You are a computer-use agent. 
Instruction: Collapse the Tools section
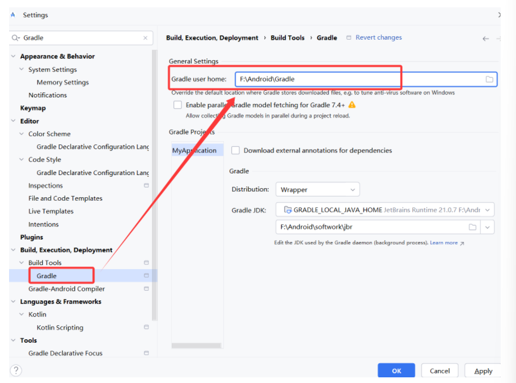click(13, 341)
